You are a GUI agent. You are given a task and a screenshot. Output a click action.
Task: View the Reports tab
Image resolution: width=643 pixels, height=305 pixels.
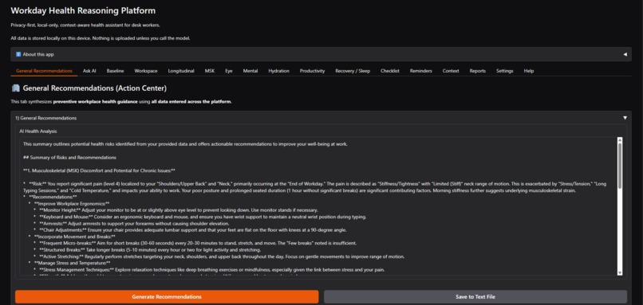[478, 71]
